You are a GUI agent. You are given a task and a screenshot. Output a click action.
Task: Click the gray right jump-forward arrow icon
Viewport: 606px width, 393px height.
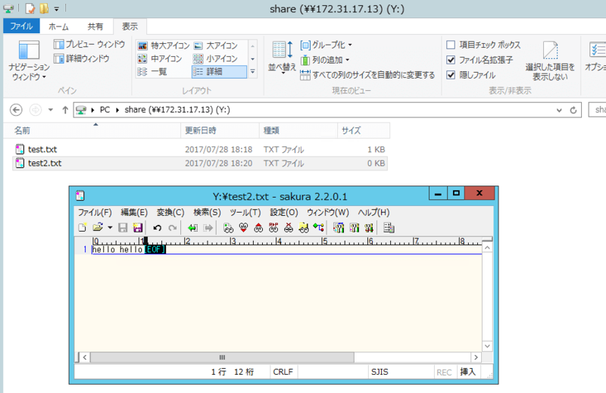(208, 228)
